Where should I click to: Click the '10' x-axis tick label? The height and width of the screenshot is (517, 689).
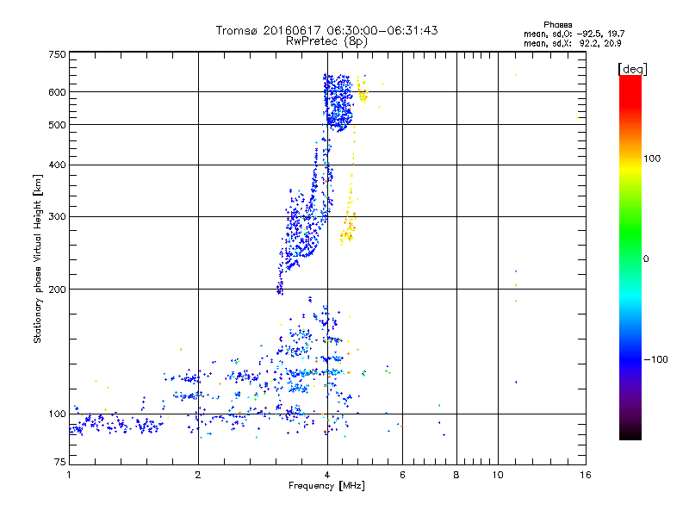[x=498, y=475]
